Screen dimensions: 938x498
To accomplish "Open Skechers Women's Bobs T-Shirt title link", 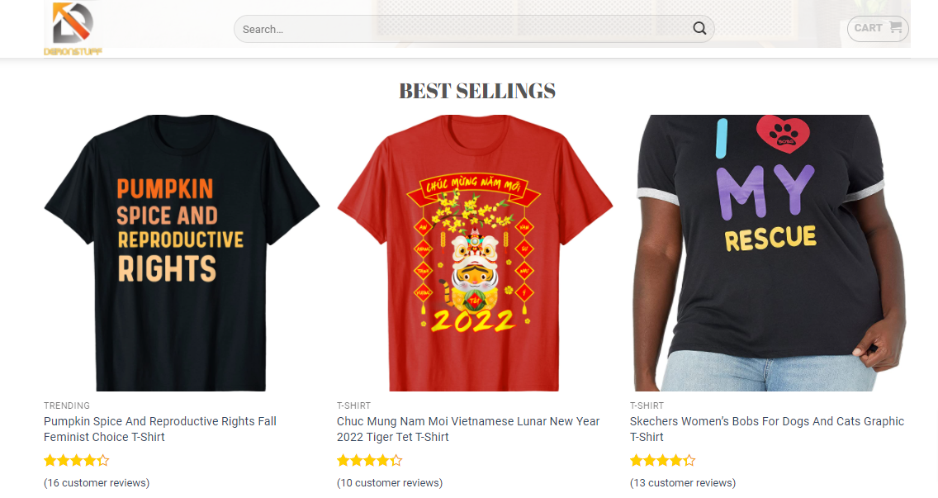I will (767, 429).
